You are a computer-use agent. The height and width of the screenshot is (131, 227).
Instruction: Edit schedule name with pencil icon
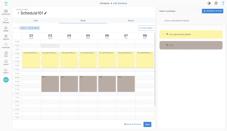[45, 13]
